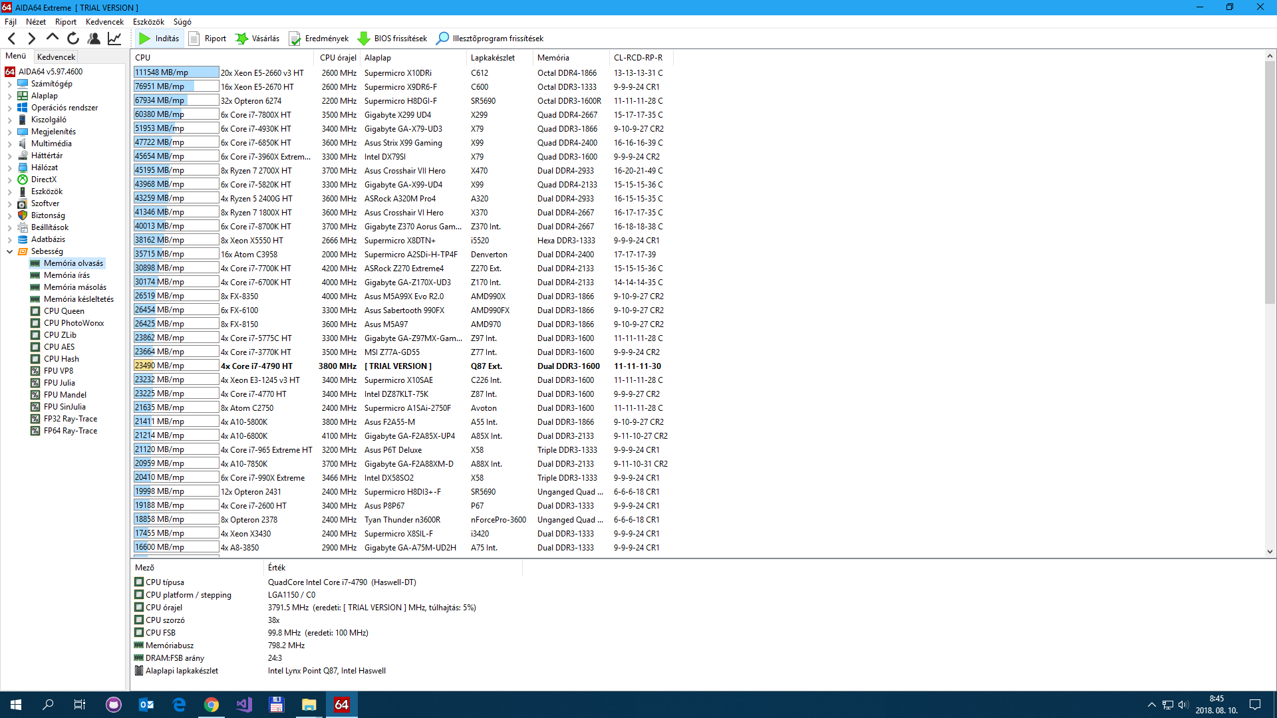Click Illesztőprogram frissítések driver update button
The image size is (1277, 718).
(x=490, y=39)
